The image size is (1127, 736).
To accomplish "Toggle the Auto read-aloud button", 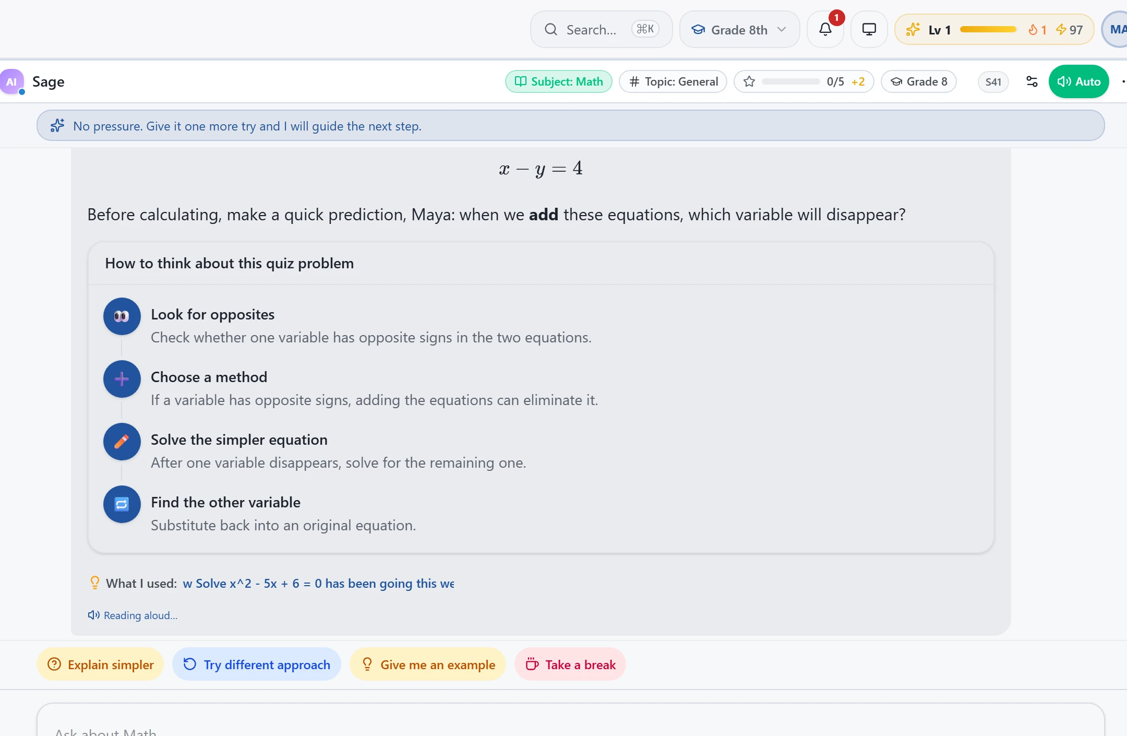I will click(1078, 81).
